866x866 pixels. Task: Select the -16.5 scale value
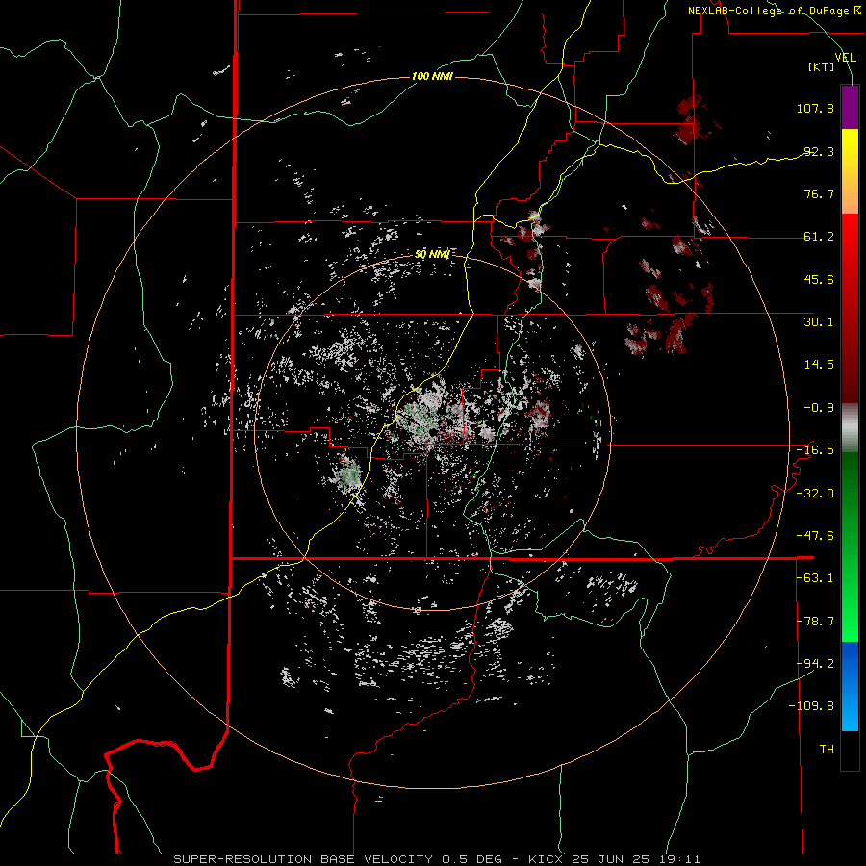(815, 450)
